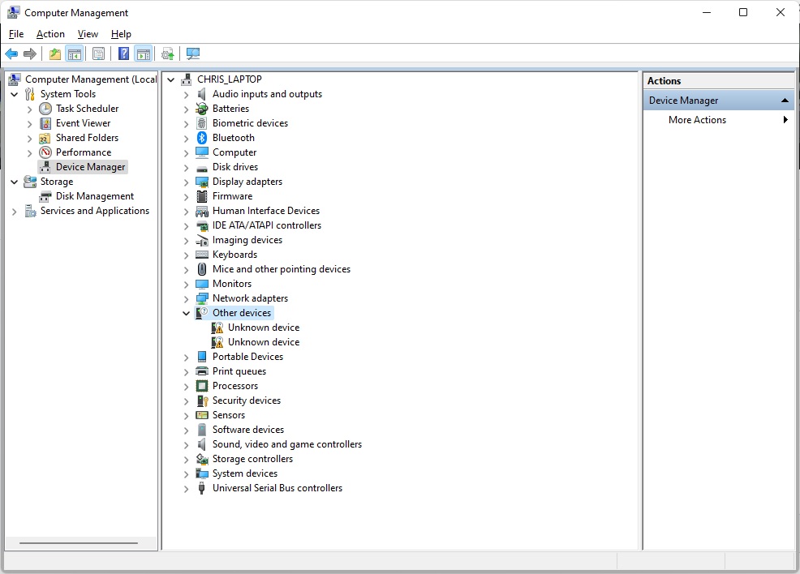Screen dimensions: 800x574
Task: Open the View menu
Action: [88, 34]
